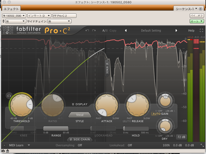Viewport: 206px width, 154px height.
Task: Click the RANGE slider
Action: click(x=56, y=128)
